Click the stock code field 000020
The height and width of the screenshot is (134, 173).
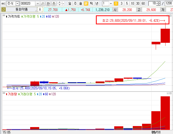pyautogui.click(x=28, y=4)
